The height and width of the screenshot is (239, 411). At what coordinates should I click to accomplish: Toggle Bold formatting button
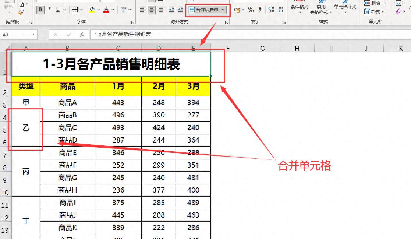[x=40, y=10]
